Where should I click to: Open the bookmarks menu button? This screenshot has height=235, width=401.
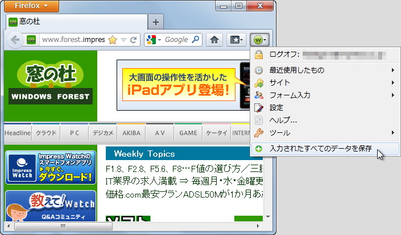click(236, 40)
